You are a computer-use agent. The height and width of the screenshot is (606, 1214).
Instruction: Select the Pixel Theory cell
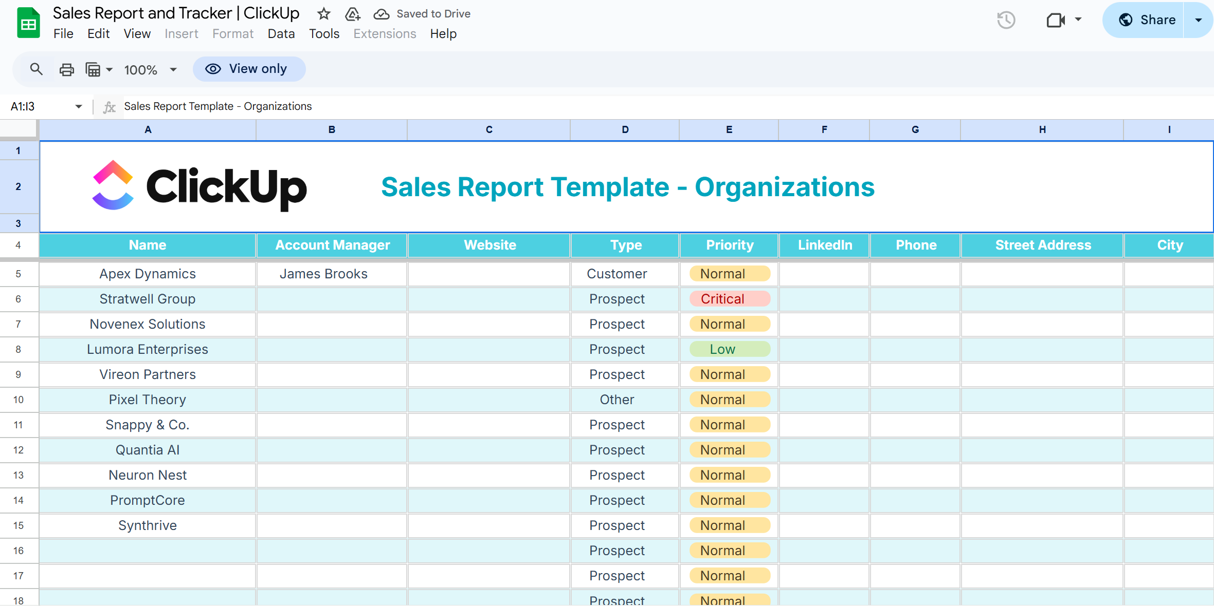coord(148,400)
